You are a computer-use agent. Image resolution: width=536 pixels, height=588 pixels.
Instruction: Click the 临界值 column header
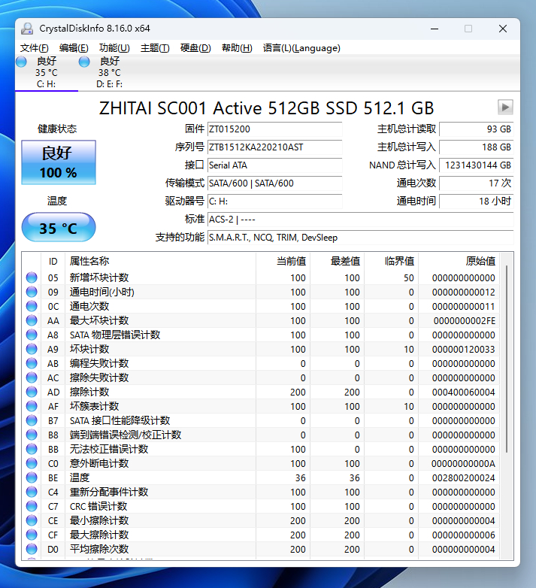tap(392, 261)
